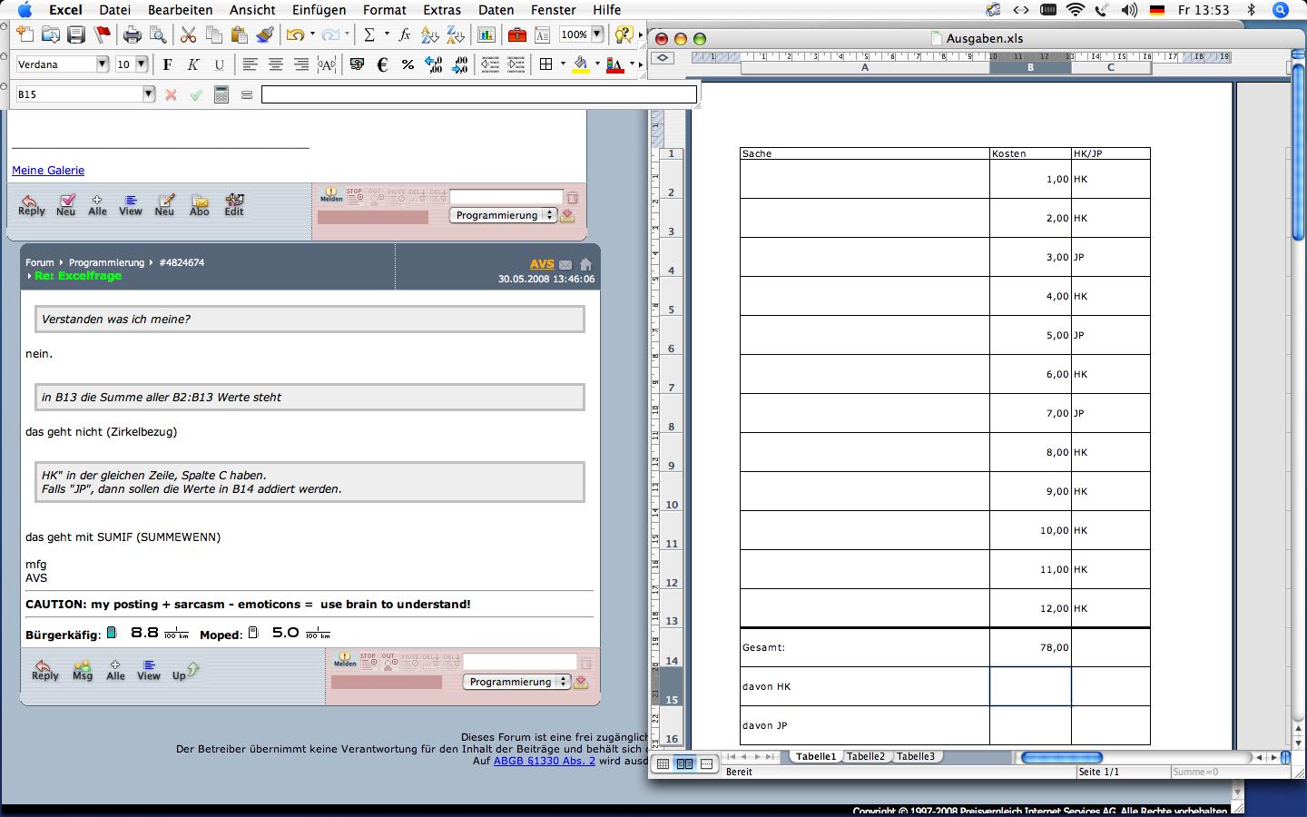Click the AutoSum sigma icon

[369, 34]
